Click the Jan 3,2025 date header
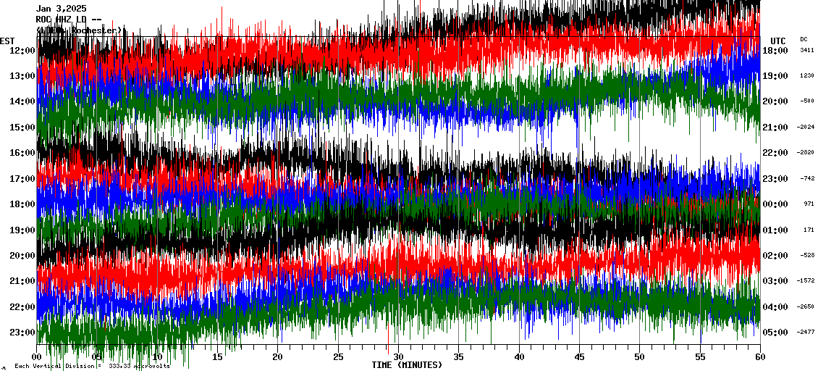 coord(62,9)
